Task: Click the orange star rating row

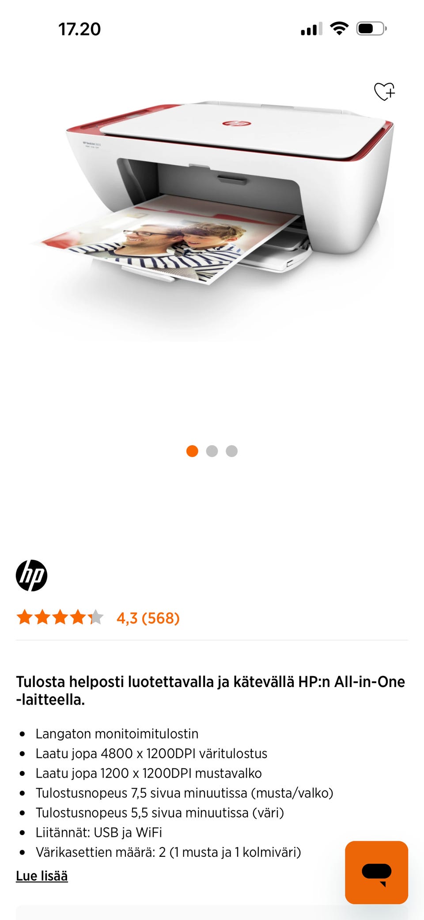Action: pos(60,617)
